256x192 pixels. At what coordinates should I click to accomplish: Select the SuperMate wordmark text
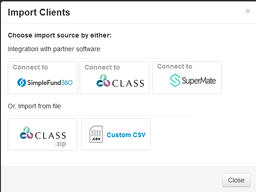[199, 80]
